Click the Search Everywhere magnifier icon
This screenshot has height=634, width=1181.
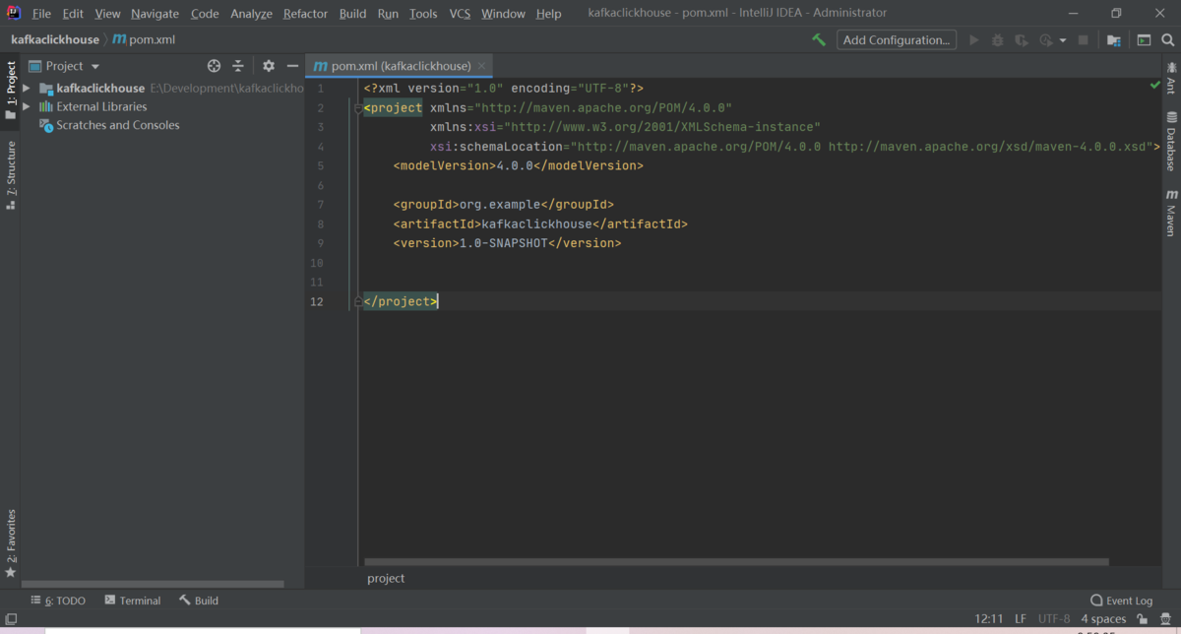click(1168, 40)
